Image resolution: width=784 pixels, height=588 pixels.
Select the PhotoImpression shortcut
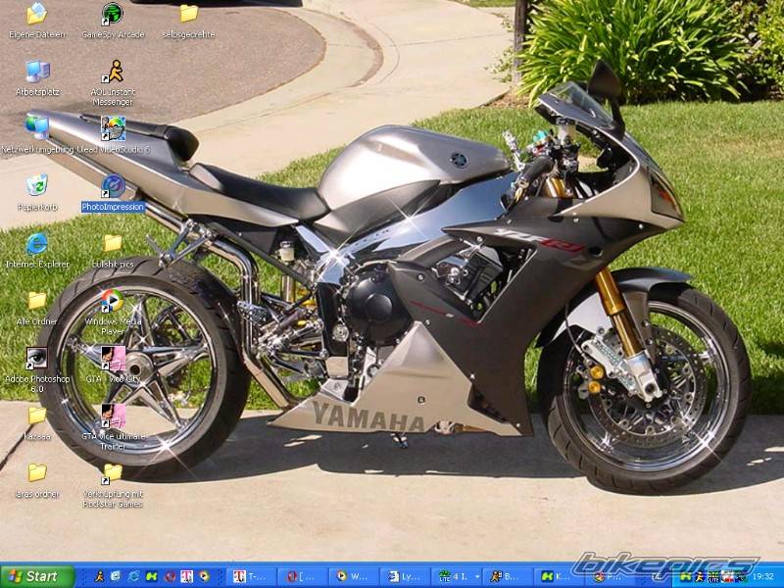point(113,193)
